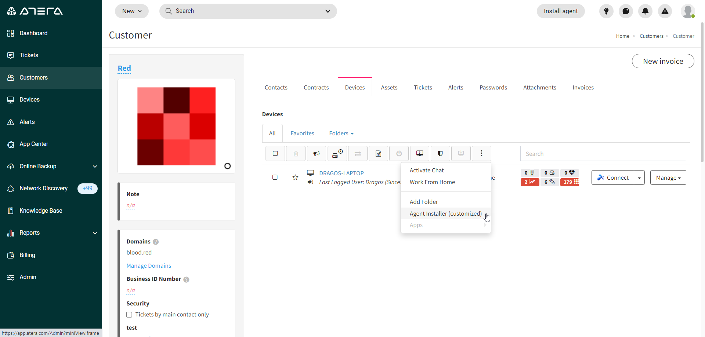The image size is (705, 337).
Task: Enable Tickets by main contact only
Action: [129, 315]
